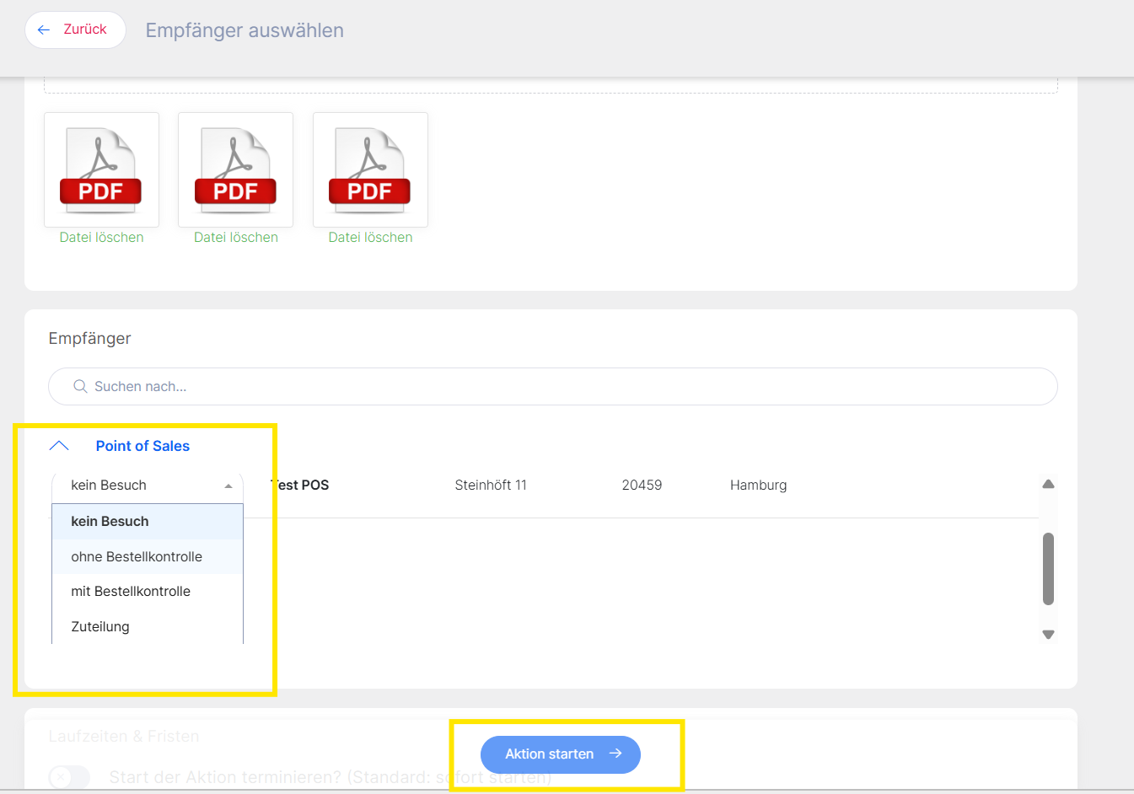This screenshot has height=794, width=1134.
Task: Open the first PDF file thumbnail
Action: pos(101,169)
